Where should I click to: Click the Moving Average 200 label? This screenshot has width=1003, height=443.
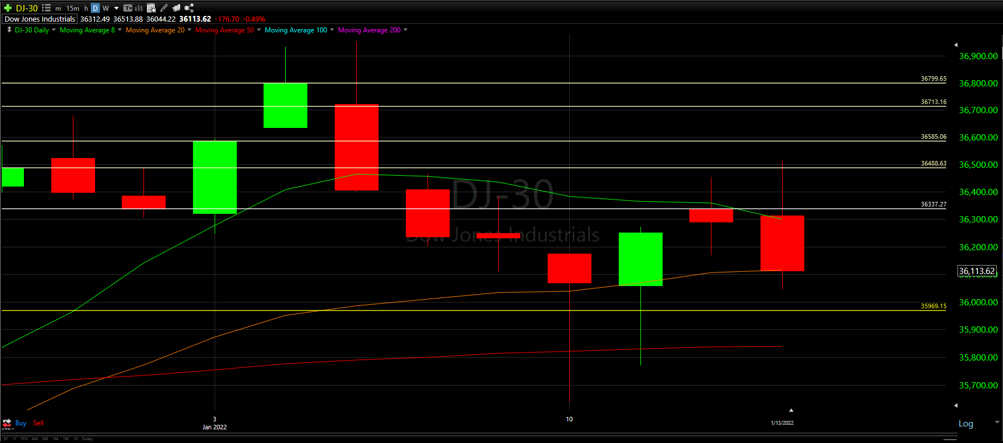pyautogui.click(x=369, y=30)
